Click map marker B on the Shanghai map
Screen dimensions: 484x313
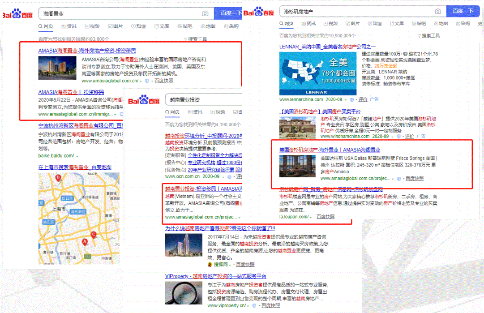click(x=58, y=177)
